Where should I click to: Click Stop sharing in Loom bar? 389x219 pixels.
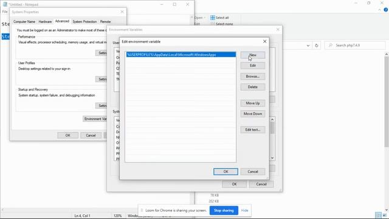224,210
